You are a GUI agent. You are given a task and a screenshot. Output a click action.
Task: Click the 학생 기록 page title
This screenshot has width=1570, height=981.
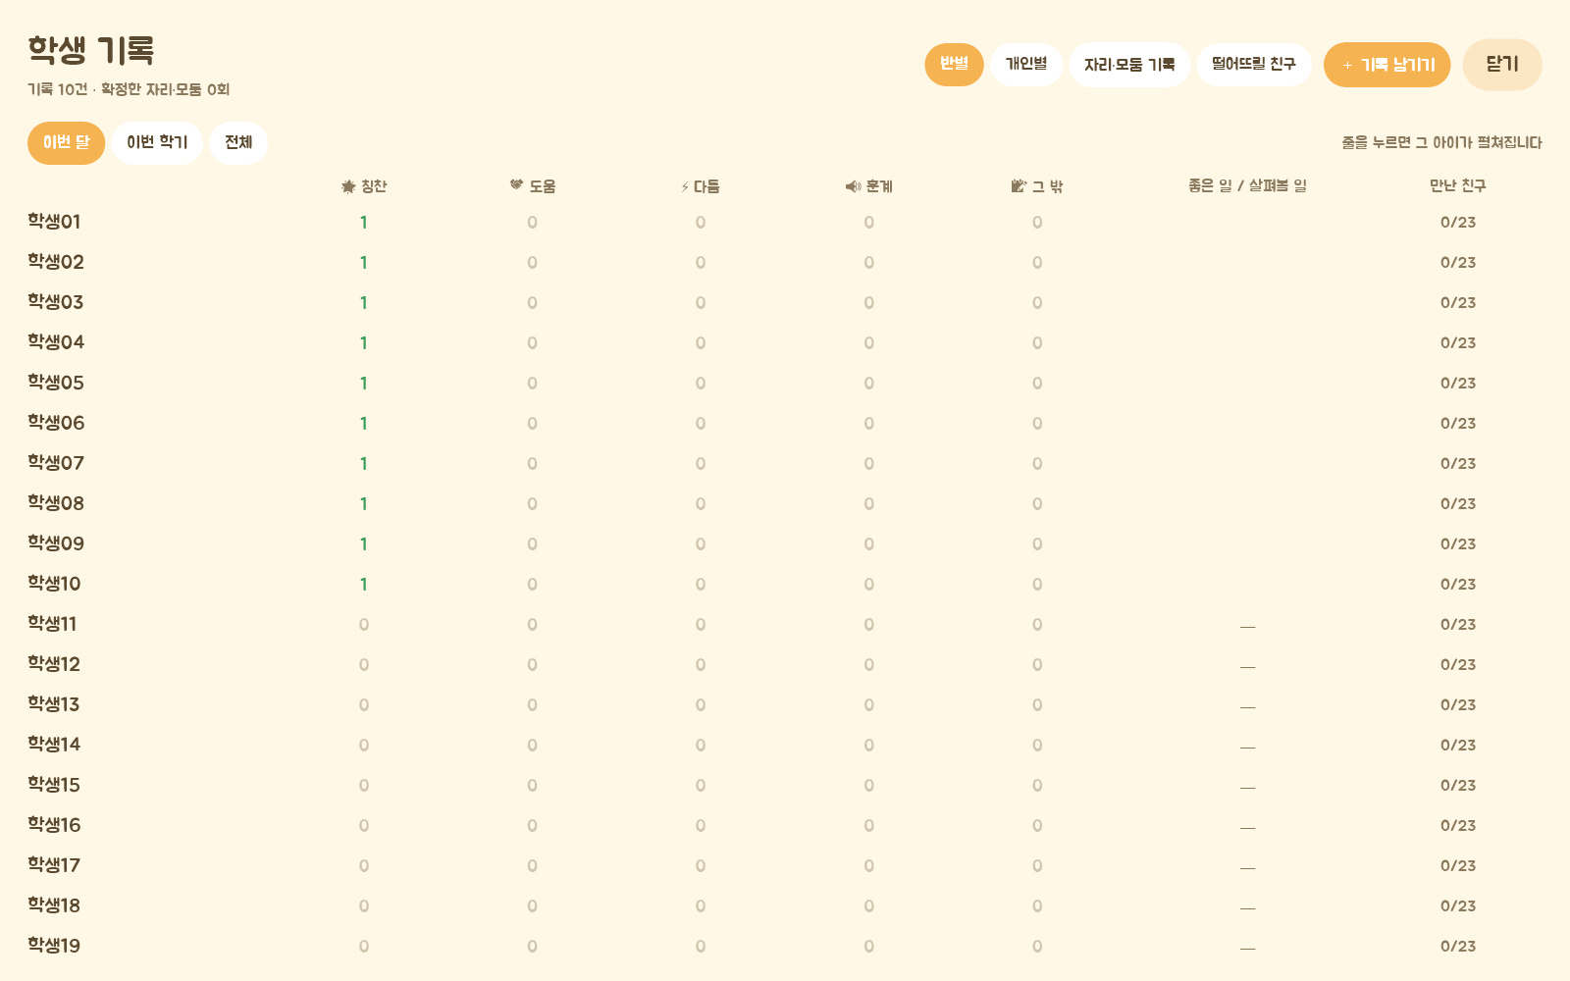coord(90,50)
